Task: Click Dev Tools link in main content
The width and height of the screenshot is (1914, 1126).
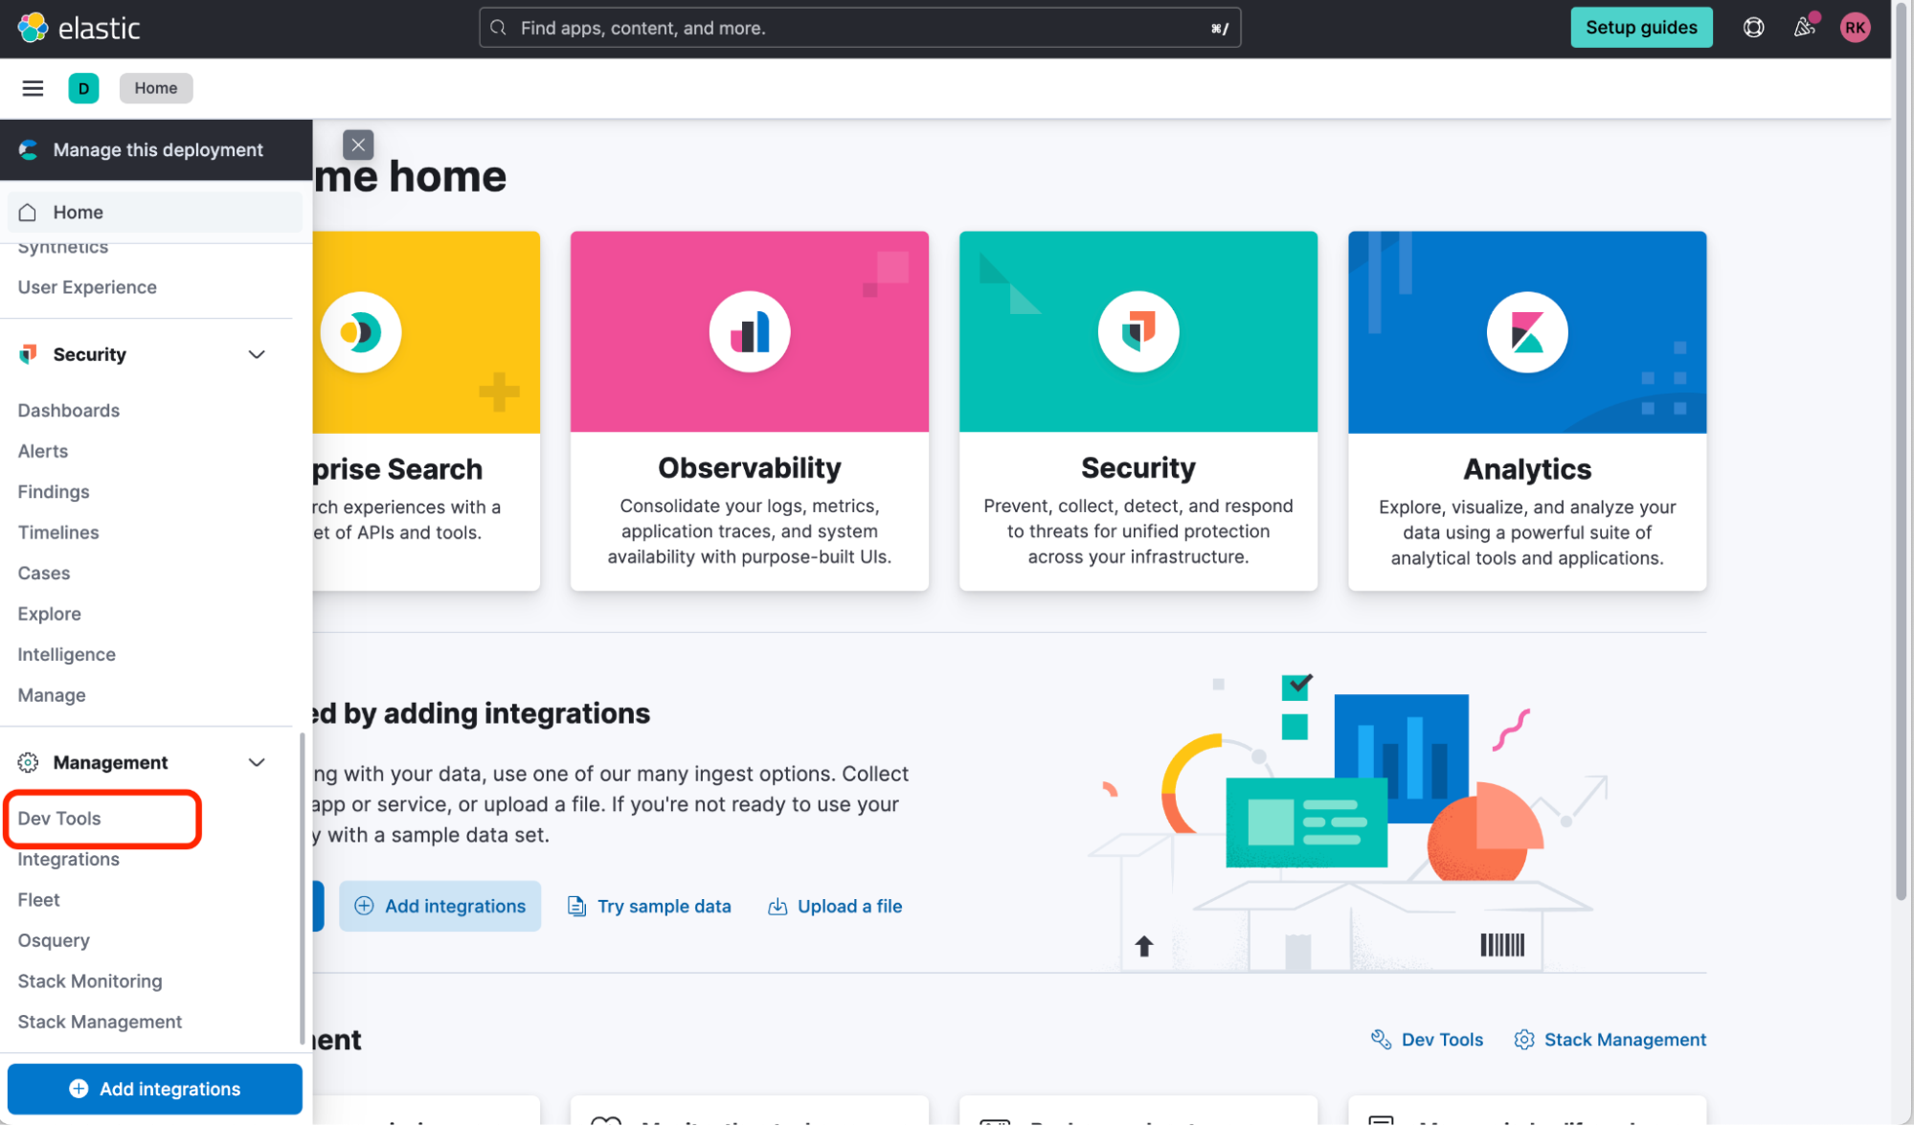Action: (x=1427, y=1040)
